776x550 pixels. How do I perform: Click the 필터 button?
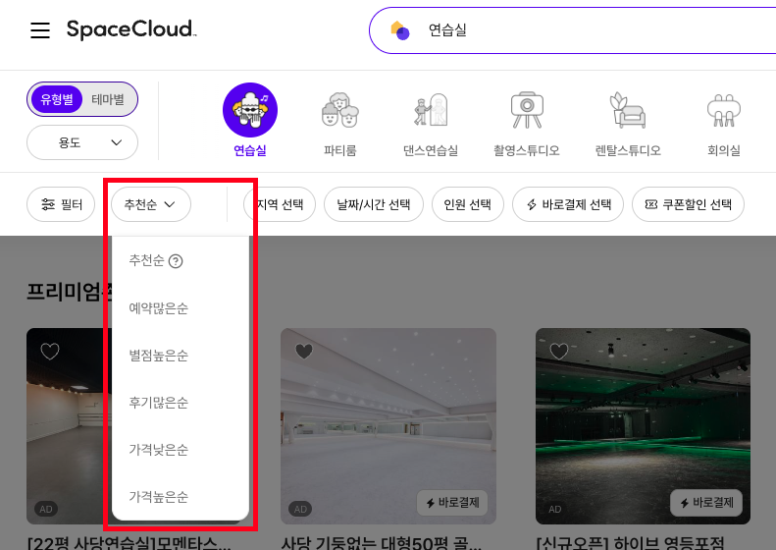pos(61,204)
